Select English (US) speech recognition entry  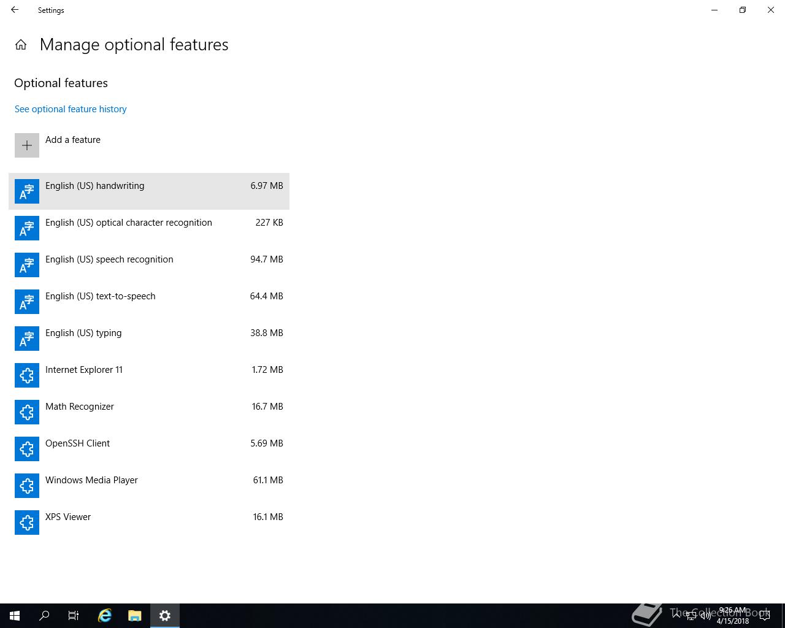click(149, 265)
